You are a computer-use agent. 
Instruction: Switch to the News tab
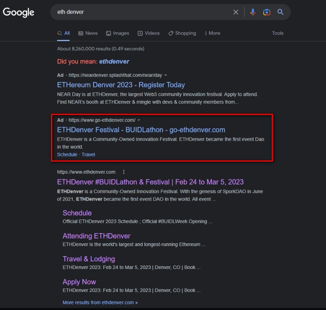click(x=88, y=33)
